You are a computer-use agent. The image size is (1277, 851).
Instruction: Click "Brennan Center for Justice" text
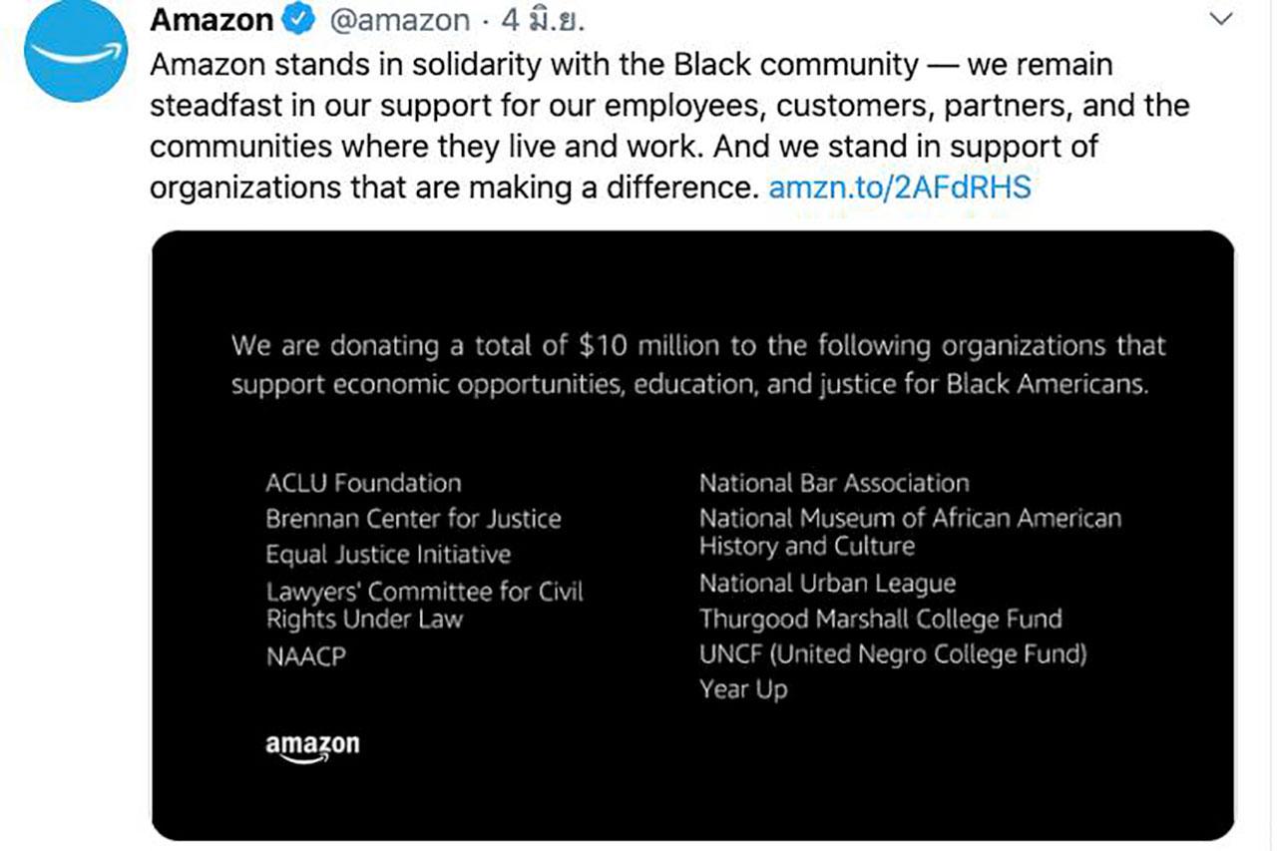pyautogui.click(x=413, y=519)
